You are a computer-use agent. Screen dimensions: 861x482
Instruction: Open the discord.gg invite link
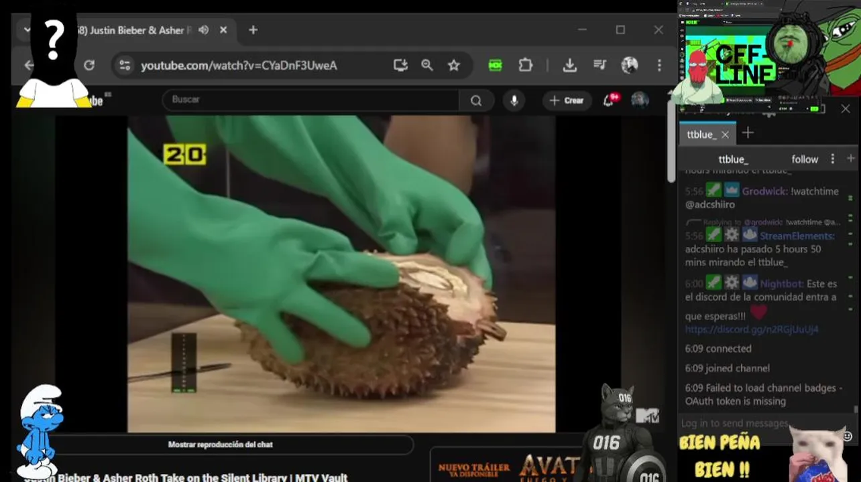pos(752,329)
